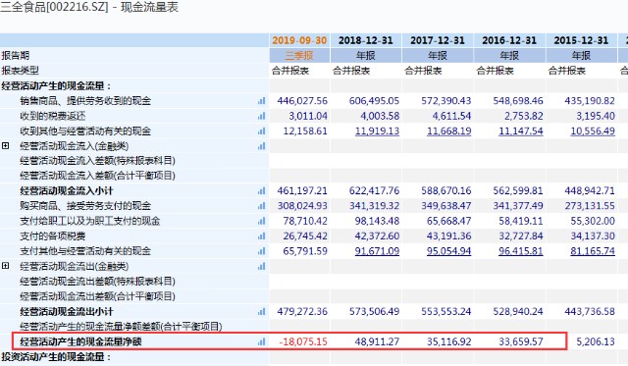Image resolution: width=628 pixels, height=366 pixels.
Task: Select the 经营活动产生的现金流量： section heading
Action: 56,85
